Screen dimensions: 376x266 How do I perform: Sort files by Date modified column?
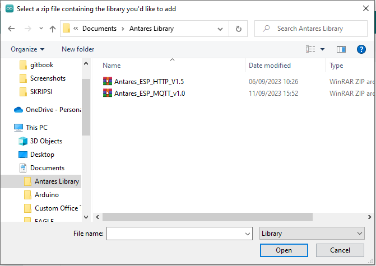(x=270, y=66)
